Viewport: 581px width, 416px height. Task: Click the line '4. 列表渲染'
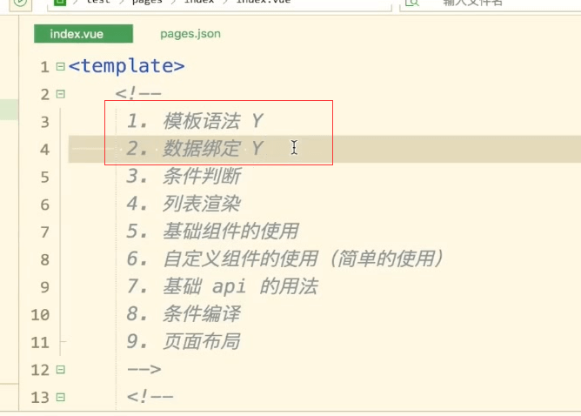coord(184,204)
